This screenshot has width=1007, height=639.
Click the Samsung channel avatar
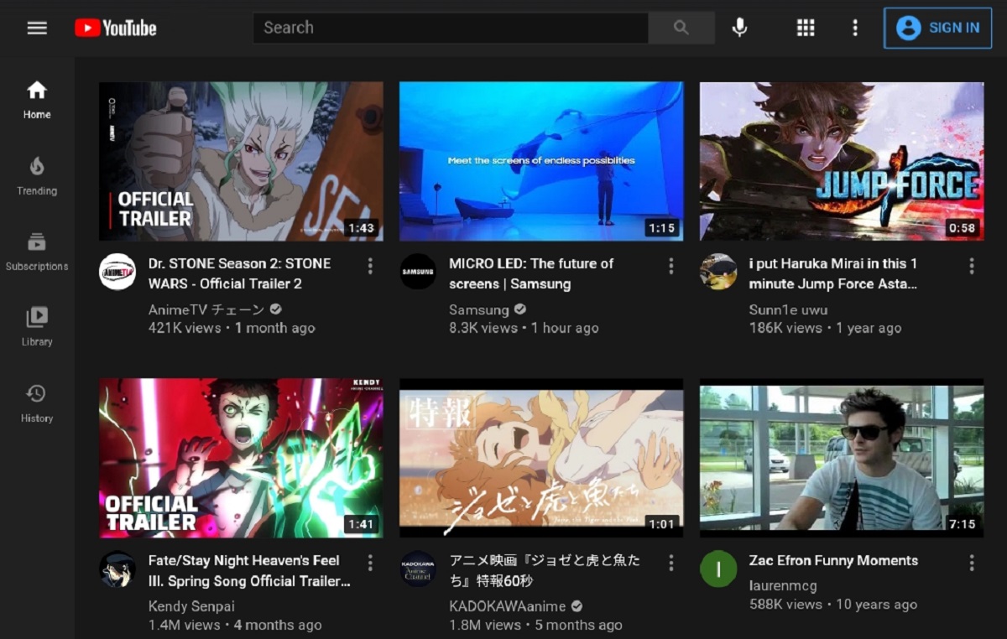click(418, 272)
